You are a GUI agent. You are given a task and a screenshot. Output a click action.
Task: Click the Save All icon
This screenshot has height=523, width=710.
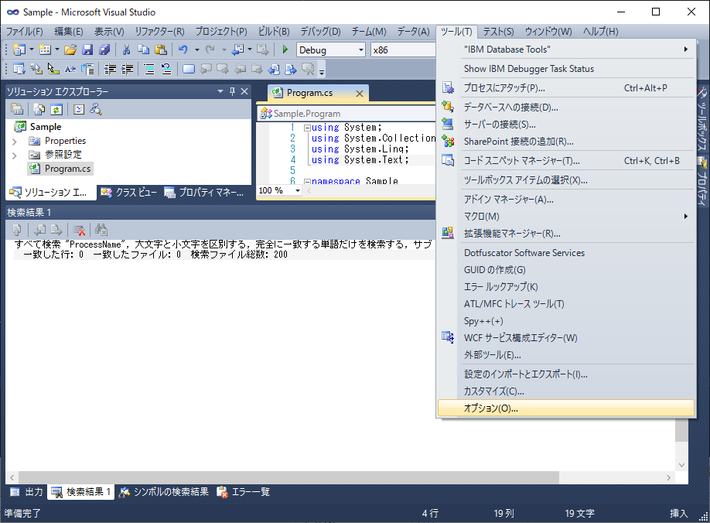tap(104, 50)
